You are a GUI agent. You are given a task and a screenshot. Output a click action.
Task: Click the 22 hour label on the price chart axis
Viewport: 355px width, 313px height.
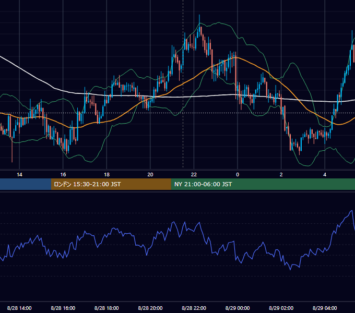tap(194, 175)
